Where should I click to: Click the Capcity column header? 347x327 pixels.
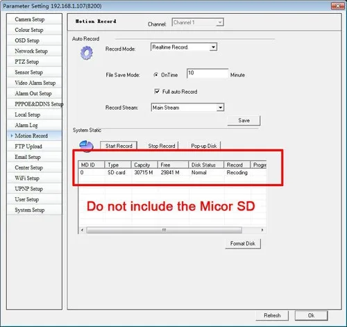pyautogui.click(x=144, y=165)
